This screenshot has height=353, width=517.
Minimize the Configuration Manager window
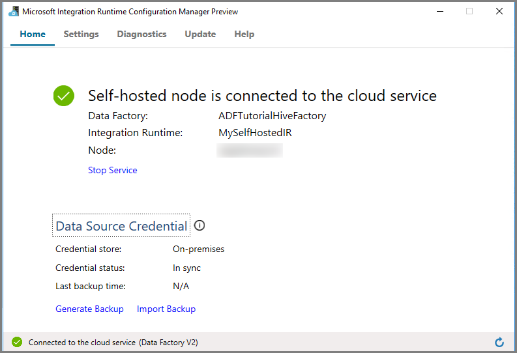(x=440, y=12)
